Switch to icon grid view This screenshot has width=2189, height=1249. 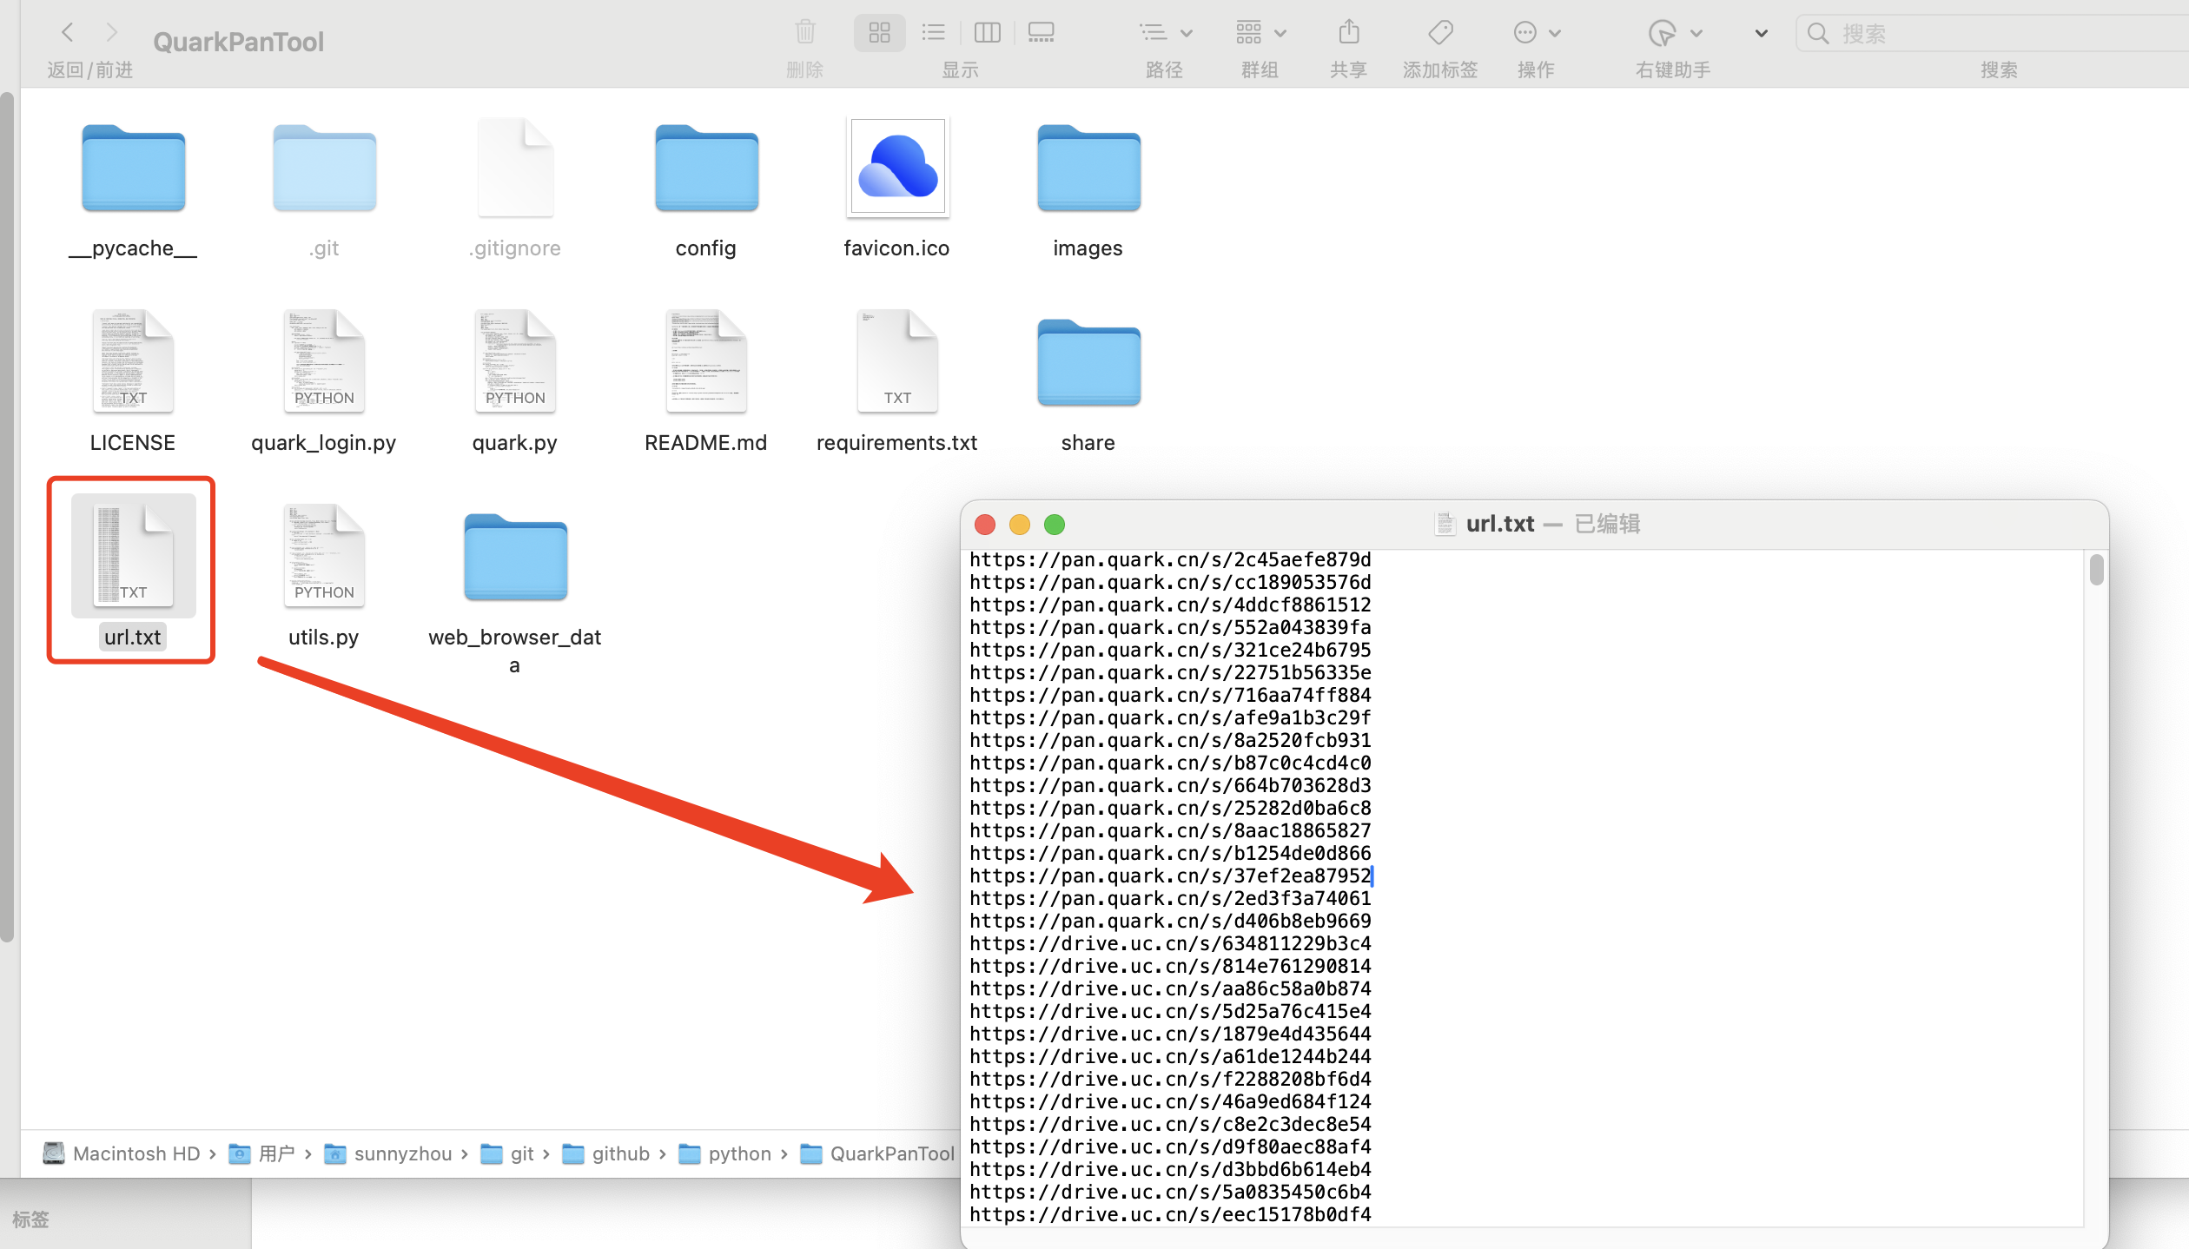coord(879,33)
